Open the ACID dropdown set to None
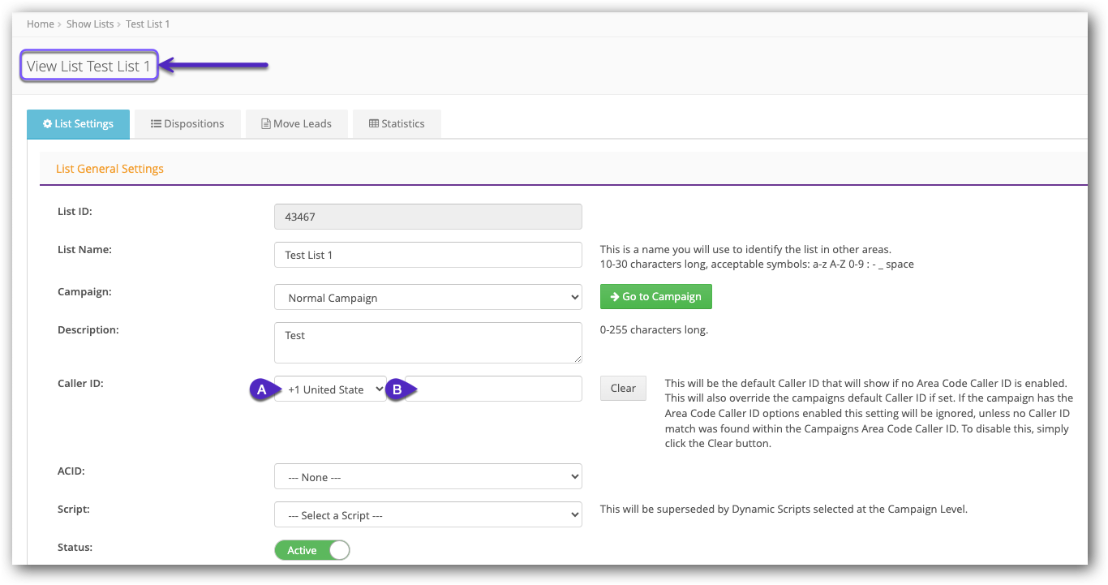This screenshot has height=585, width=1108. click(427, 476)
